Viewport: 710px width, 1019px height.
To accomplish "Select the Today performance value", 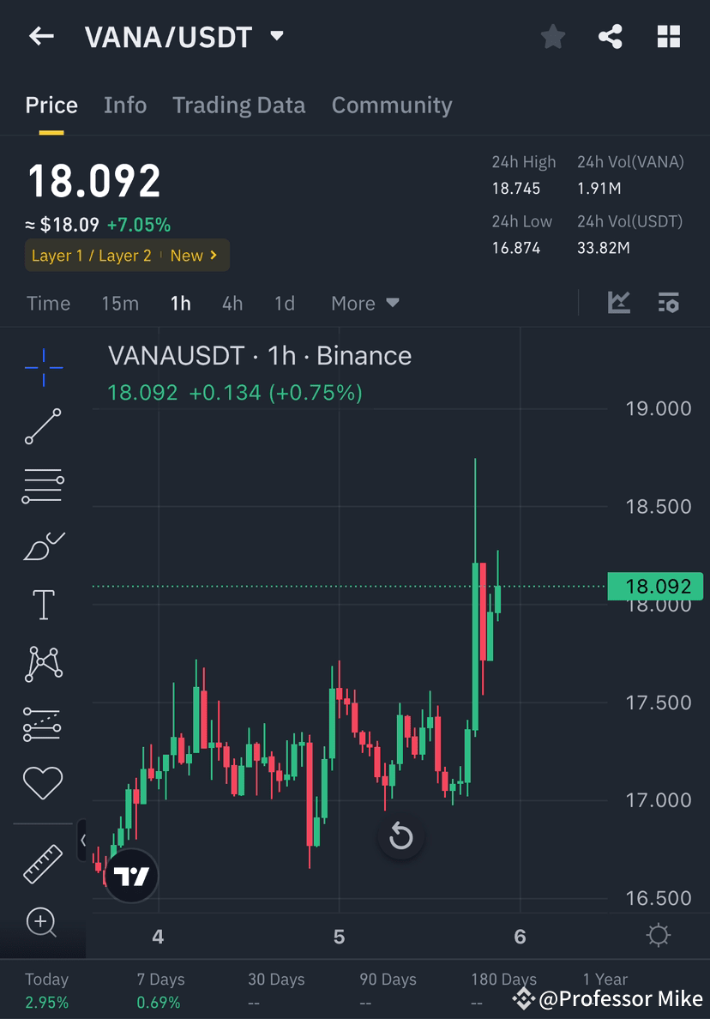I will (x=47, y=1002).
